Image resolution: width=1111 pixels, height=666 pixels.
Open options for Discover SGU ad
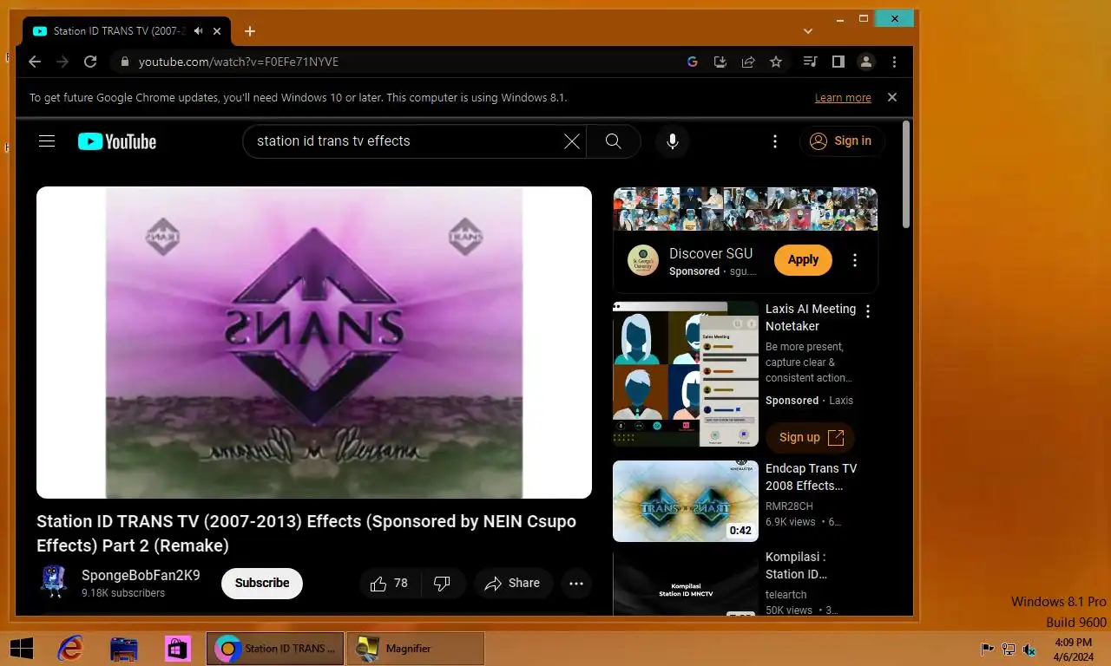coord(855,260)
